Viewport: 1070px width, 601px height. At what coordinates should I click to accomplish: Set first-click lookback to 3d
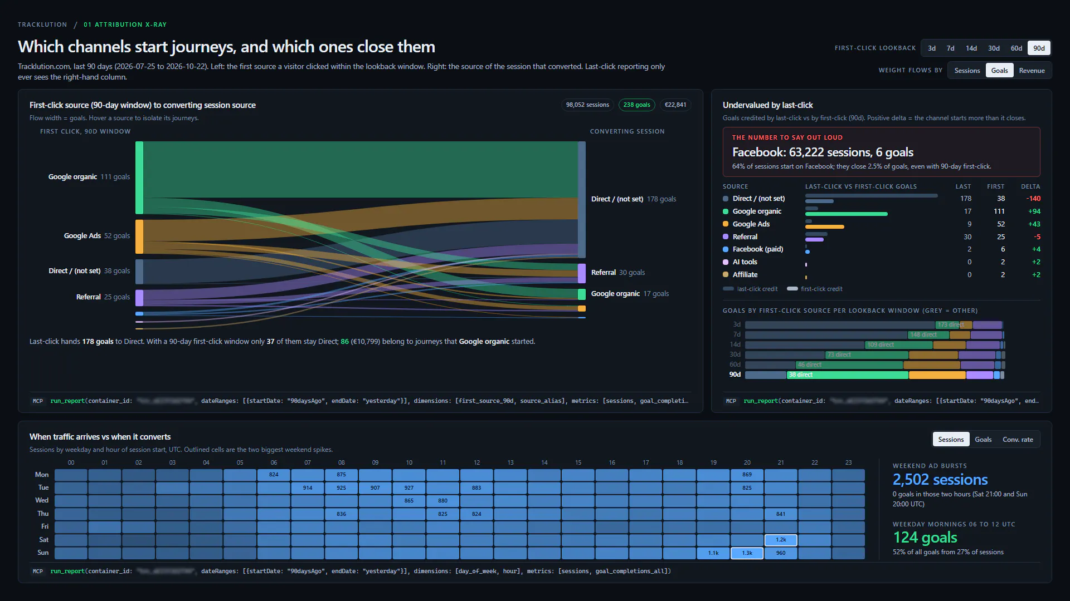[932, 48]
